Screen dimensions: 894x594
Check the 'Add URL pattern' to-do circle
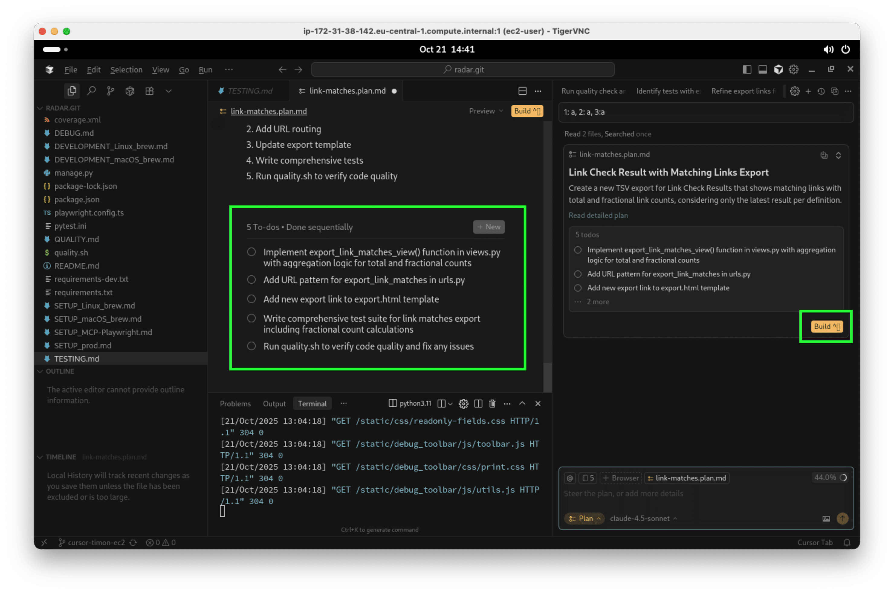tap(251, 279)
